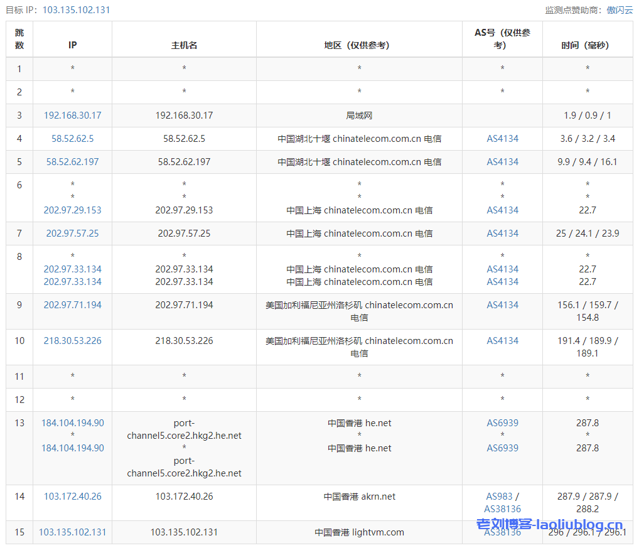Click blue IP link 192.168.30.17 in hop 3
639x548 pixels.
[x=72, y=116]
